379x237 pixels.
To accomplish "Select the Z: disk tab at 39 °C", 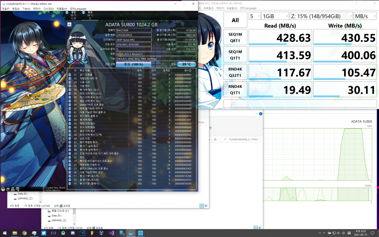I will pyautogui.click(x=90, y=15).
